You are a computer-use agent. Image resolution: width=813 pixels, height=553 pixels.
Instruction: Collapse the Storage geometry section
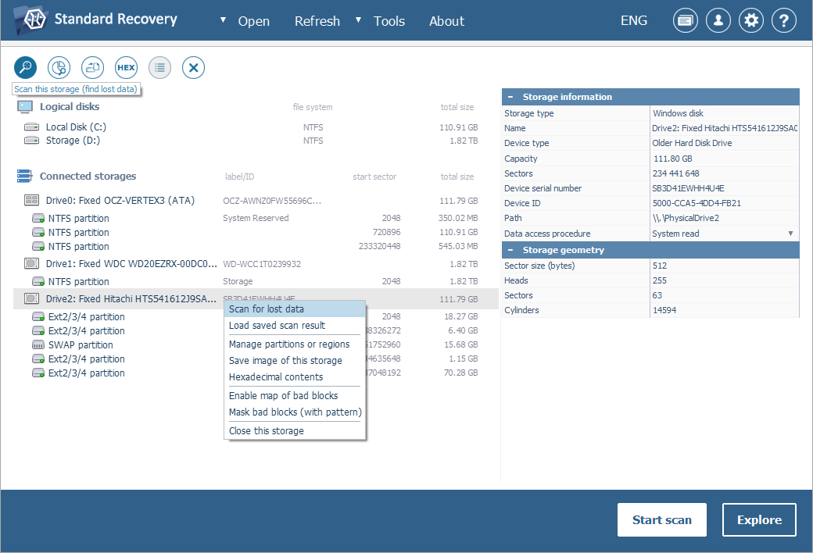coord(510,250)
